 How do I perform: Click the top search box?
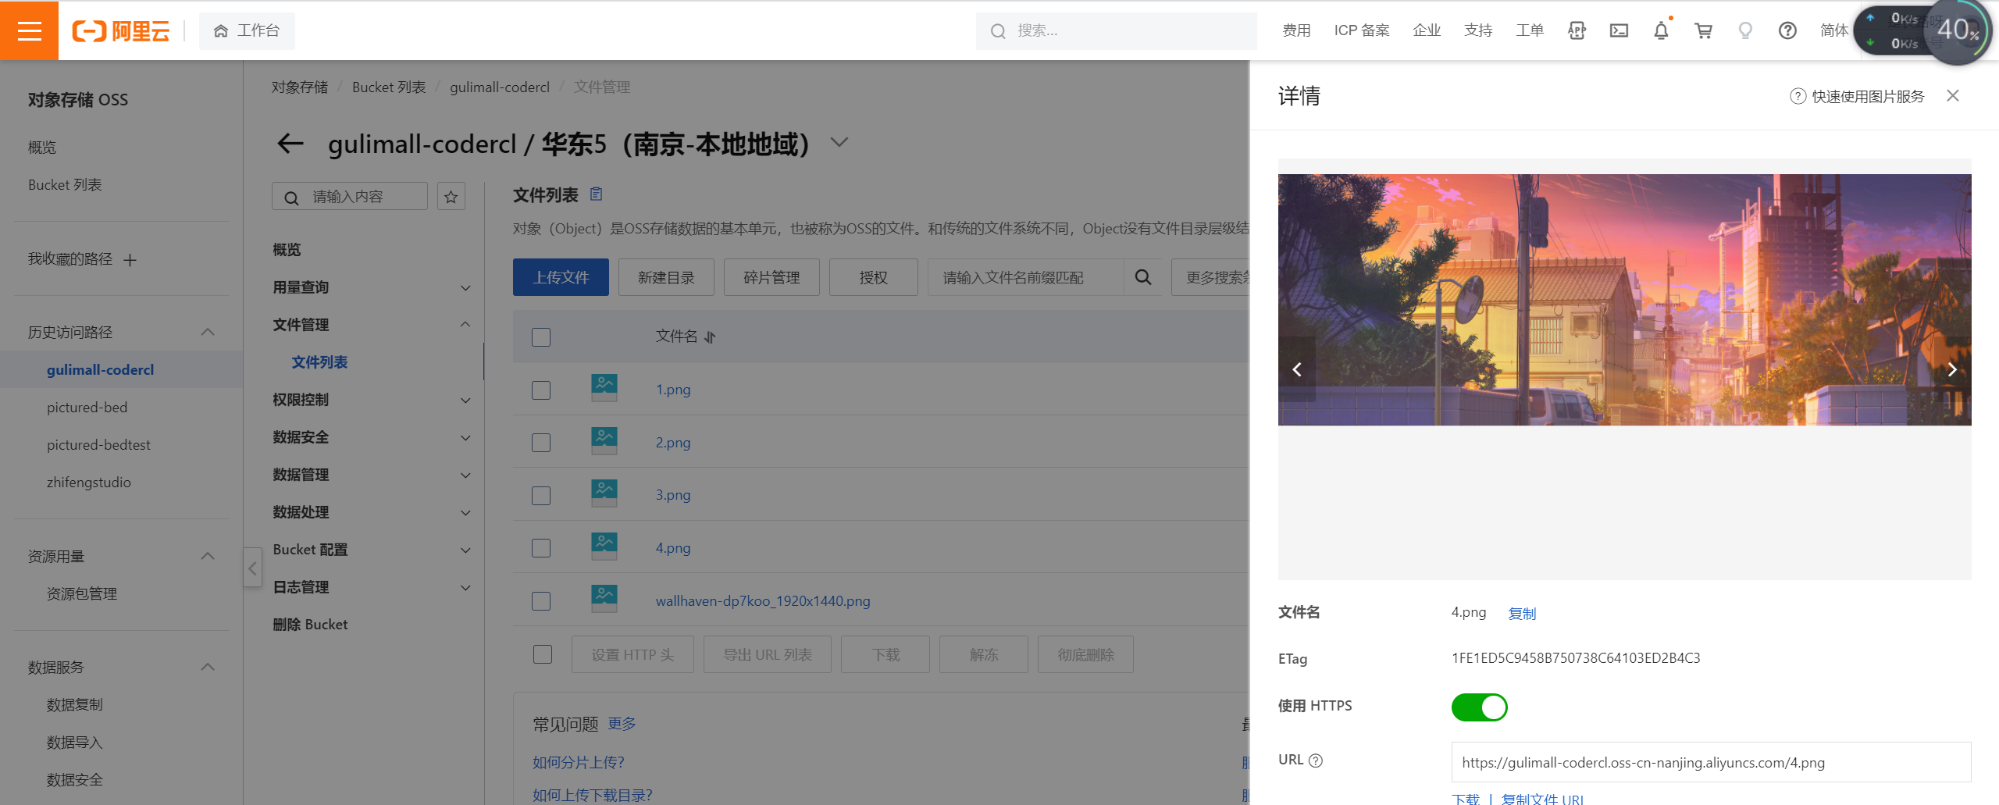1115,30
